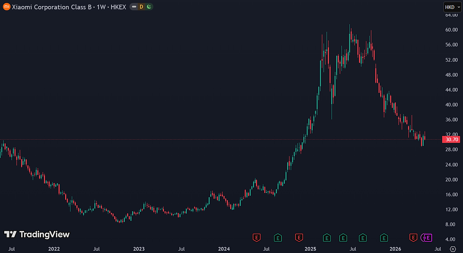The width and height of the screenshot is (463, 253).
Task: Select last green earnings marker before 2026
Action: click(384, 237)
